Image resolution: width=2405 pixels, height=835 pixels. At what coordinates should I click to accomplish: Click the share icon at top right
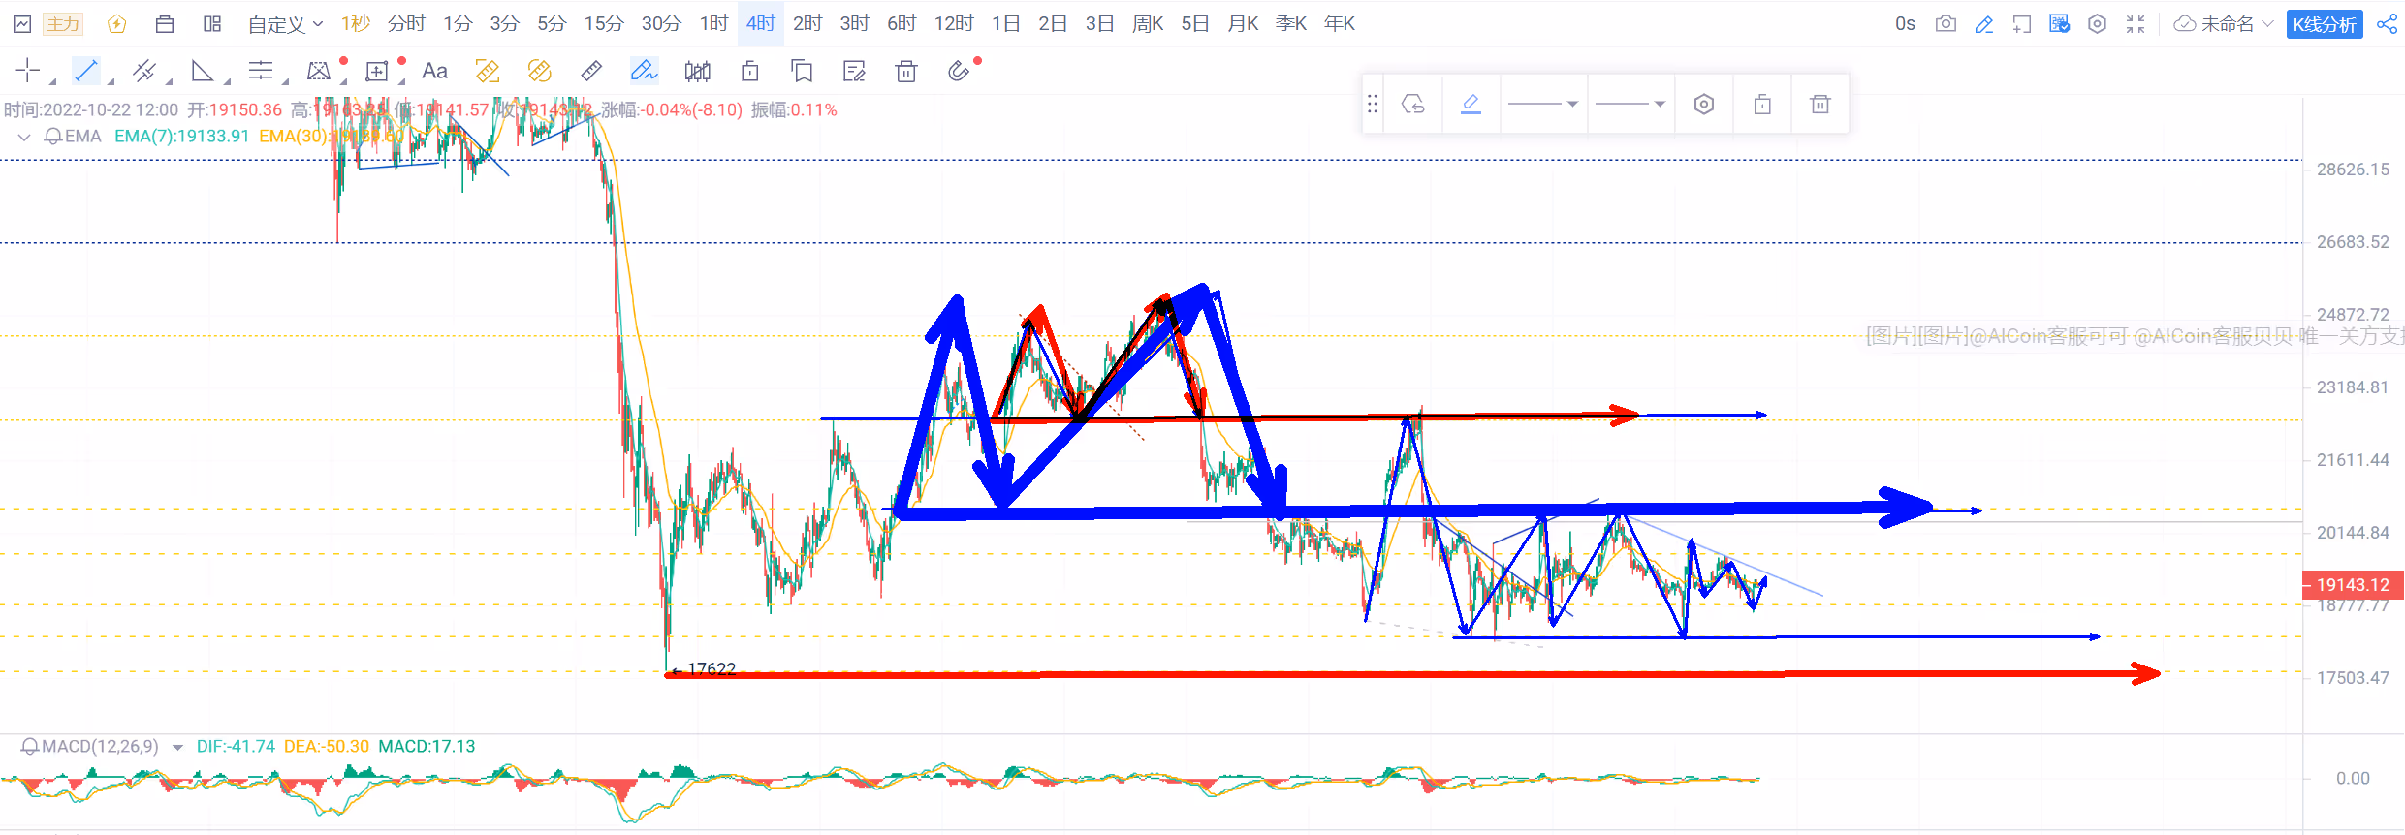point(2387,24)
